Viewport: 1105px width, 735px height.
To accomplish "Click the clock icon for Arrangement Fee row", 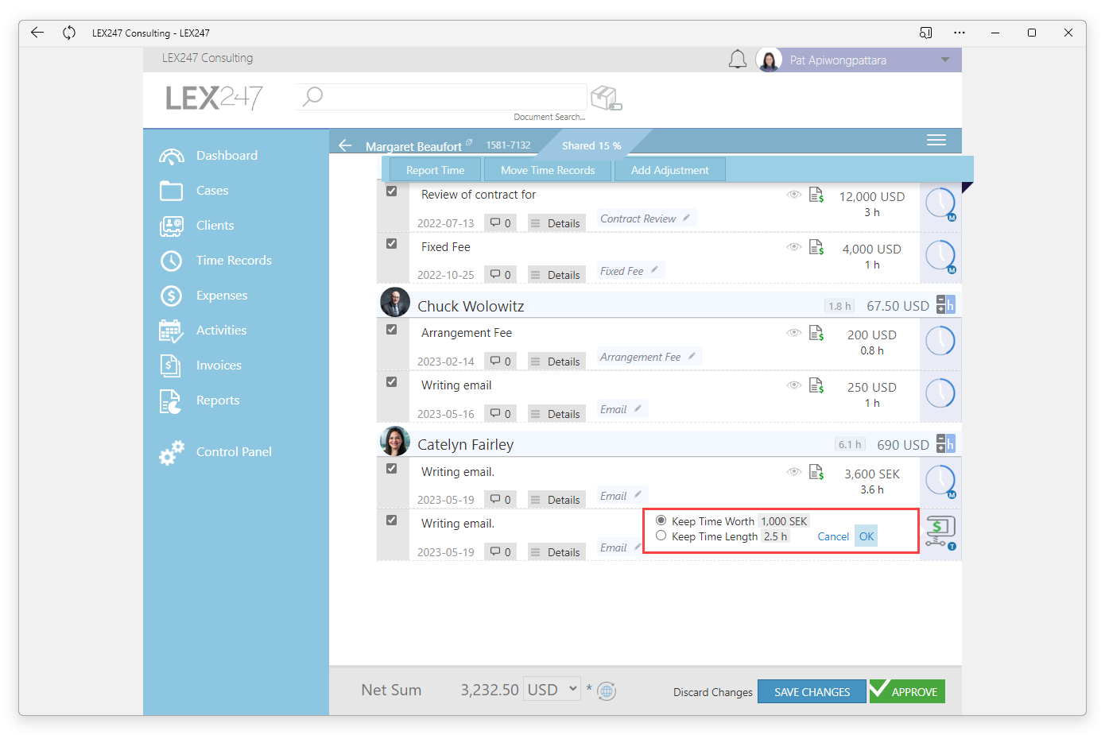I will click(x=940, y=341).
